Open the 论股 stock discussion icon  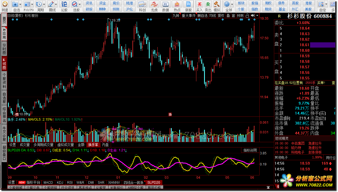[x=64, y=4]
